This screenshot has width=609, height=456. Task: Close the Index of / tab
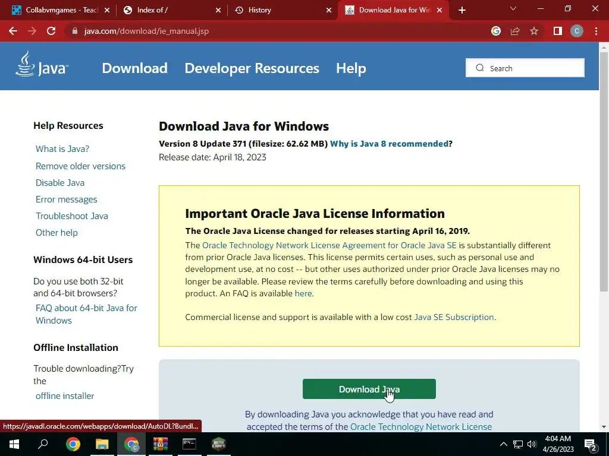(x=218, y=10)
